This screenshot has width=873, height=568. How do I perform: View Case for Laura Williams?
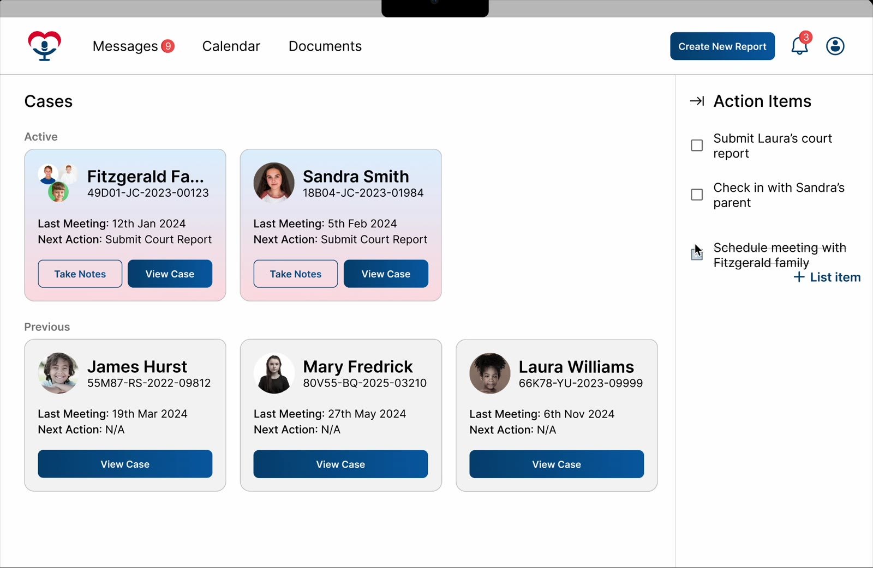click(557, 464)
